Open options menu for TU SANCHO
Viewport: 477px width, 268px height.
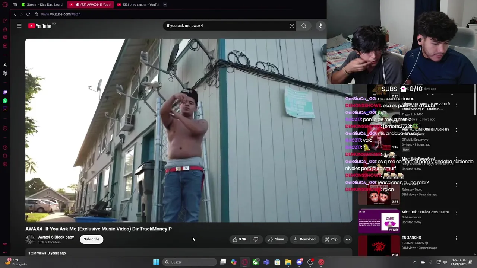[x=456, y=238]
